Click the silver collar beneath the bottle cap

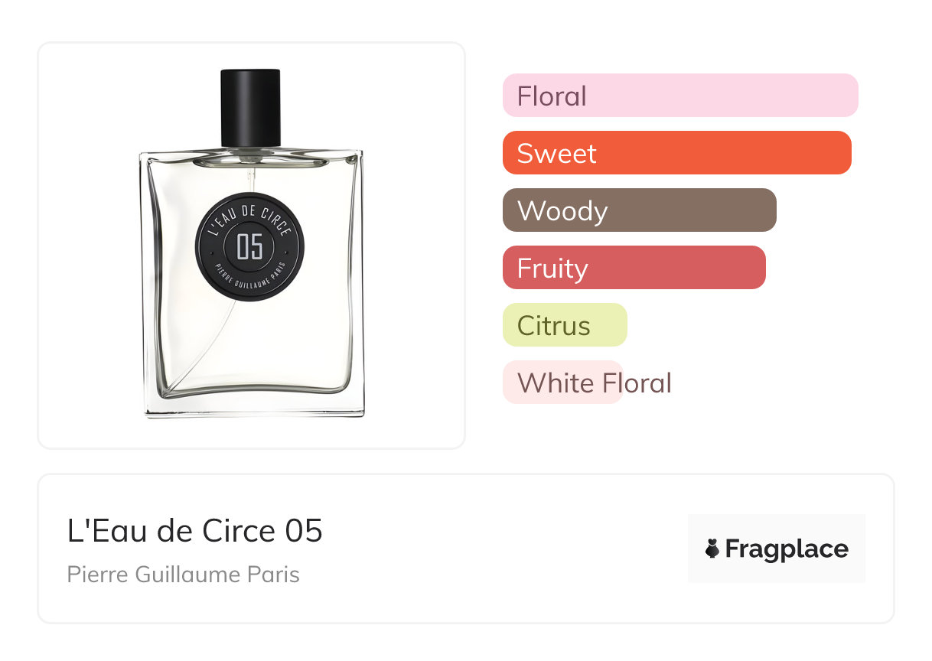251,152
